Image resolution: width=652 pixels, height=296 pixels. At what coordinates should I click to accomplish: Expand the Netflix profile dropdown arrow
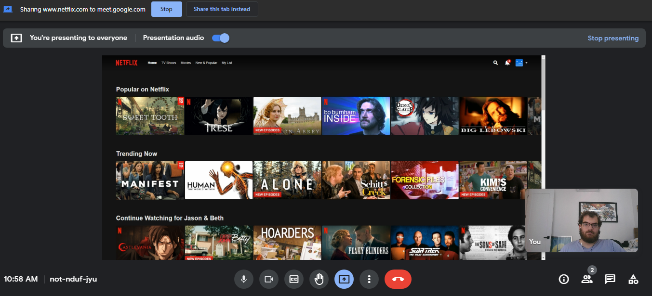[x=526, y=63]
